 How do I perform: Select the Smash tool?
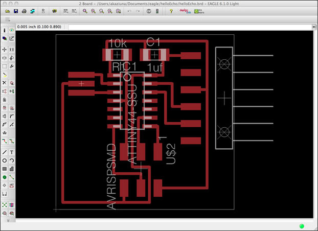pyautogui.click(x=5, y=116)
